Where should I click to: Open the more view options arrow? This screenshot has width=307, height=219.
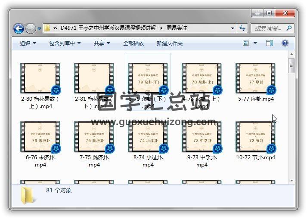pyautogui.click(x=255, y=43)
